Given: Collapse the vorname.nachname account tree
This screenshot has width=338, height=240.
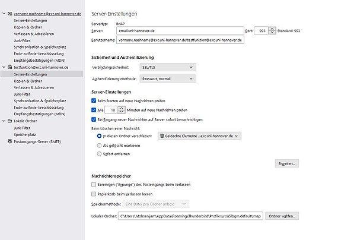Looking at the screenshot, I should point(4,14).
